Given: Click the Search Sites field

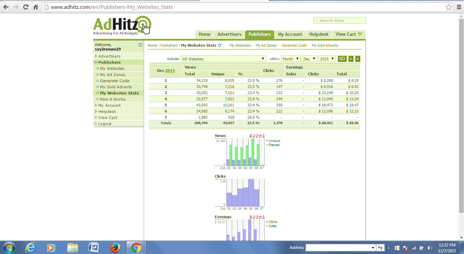Looking at the screenshot, I should [339, 20].
